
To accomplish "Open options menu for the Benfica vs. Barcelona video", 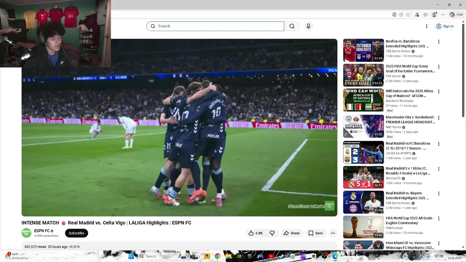I will point(439,42).
